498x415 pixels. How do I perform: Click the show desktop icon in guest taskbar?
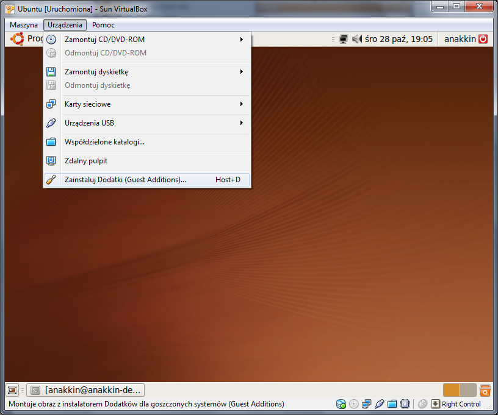12,390
